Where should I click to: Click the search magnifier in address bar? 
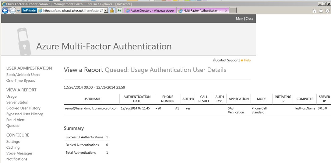pos(101,10)
